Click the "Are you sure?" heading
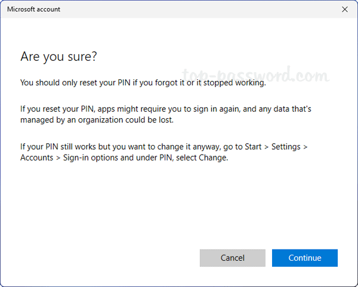This screenshot has height=287, width=358. [58, 57]
